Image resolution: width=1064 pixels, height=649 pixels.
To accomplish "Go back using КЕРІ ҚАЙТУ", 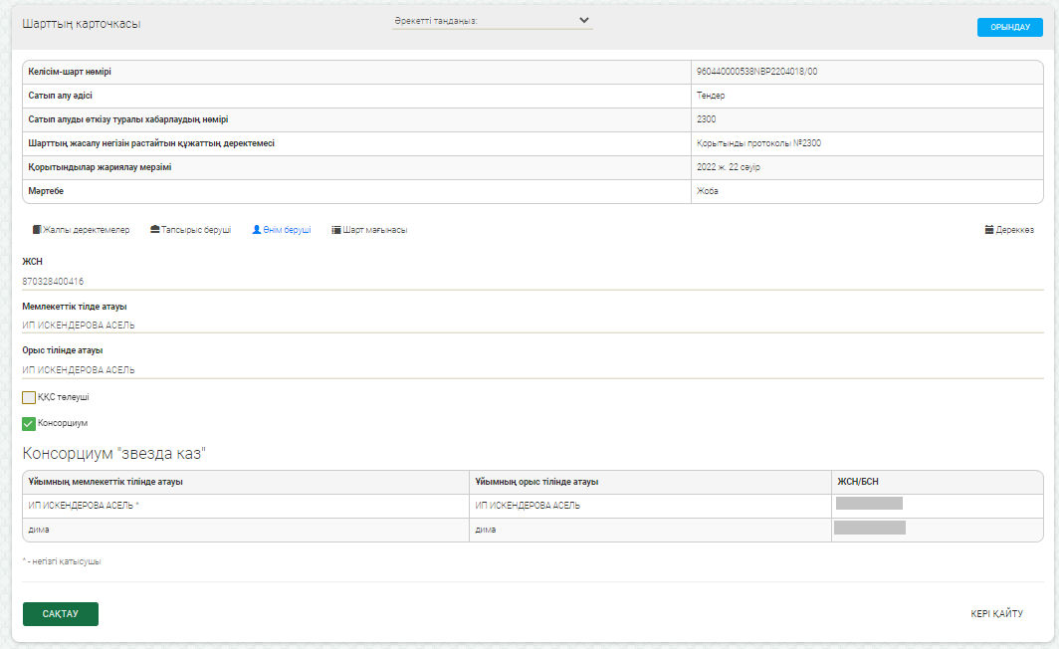I will pos(996,614).
